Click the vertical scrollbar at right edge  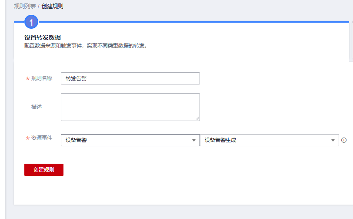[x=351, y=42]
